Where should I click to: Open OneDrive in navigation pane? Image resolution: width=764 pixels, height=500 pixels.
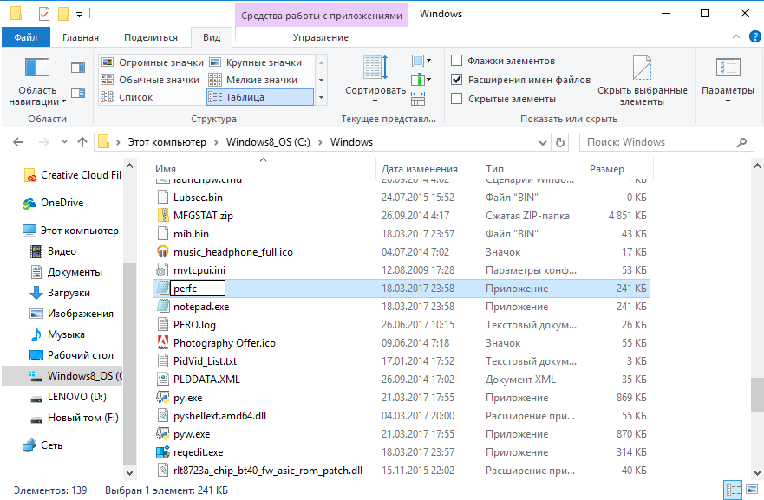pyautogui.click(x=53, y=203)
